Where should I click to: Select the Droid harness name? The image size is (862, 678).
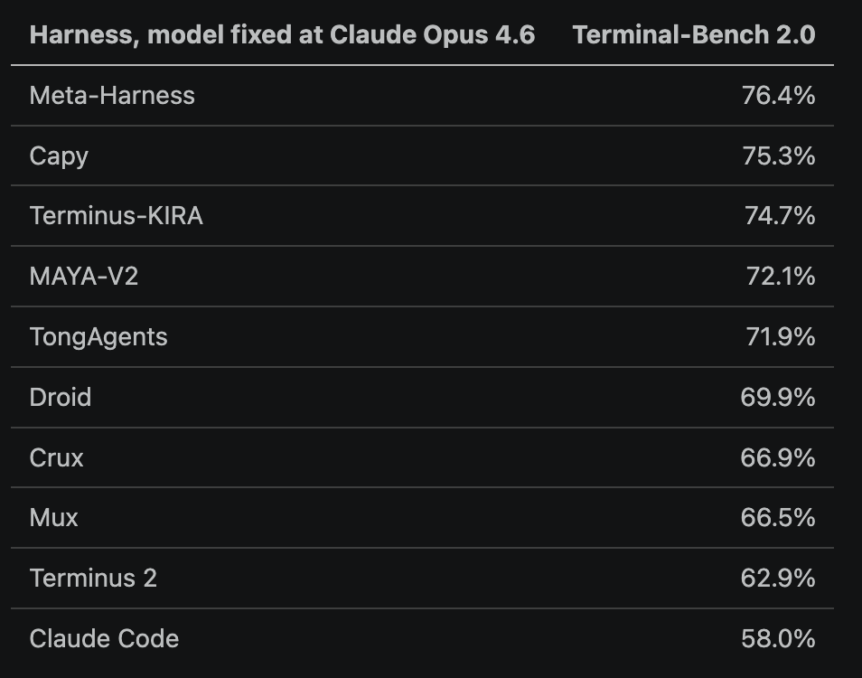coord(61,397)
